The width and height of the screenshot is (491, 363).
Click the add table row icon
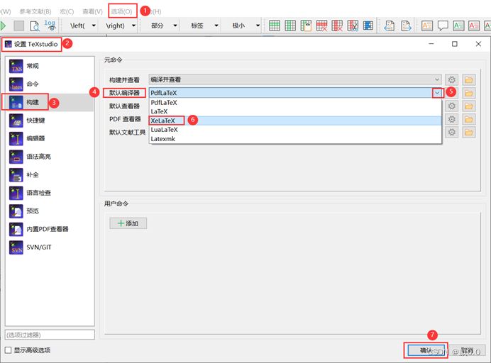pos(275,26)
